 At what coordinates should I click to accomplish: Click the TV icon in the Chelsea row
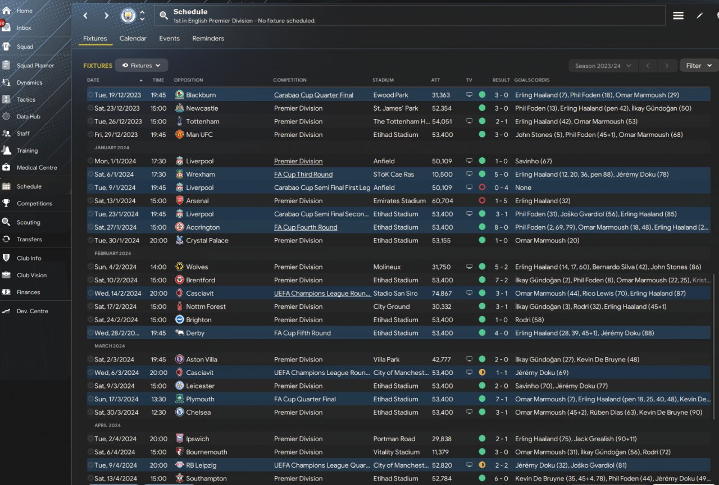469,413
